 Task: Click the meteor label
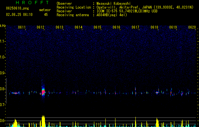[45, 10]
